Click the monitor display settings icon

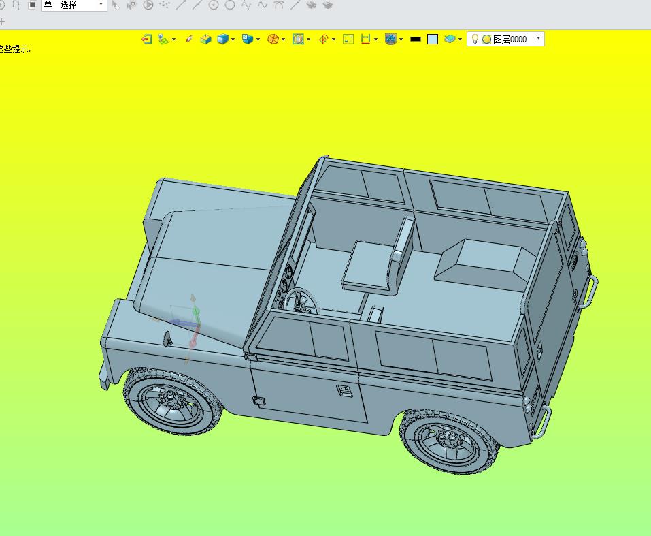pyautogui.click(x=390, y=39)
